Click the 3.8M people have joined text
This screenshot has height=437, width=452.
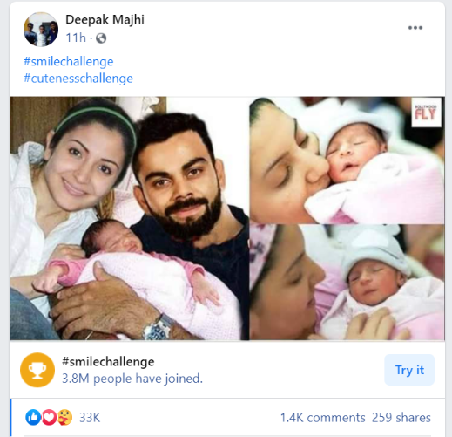(x=132, y=379)
